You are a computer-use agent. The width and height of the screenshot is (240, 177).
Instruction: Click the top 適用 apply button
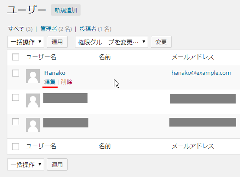click(57, 42)
